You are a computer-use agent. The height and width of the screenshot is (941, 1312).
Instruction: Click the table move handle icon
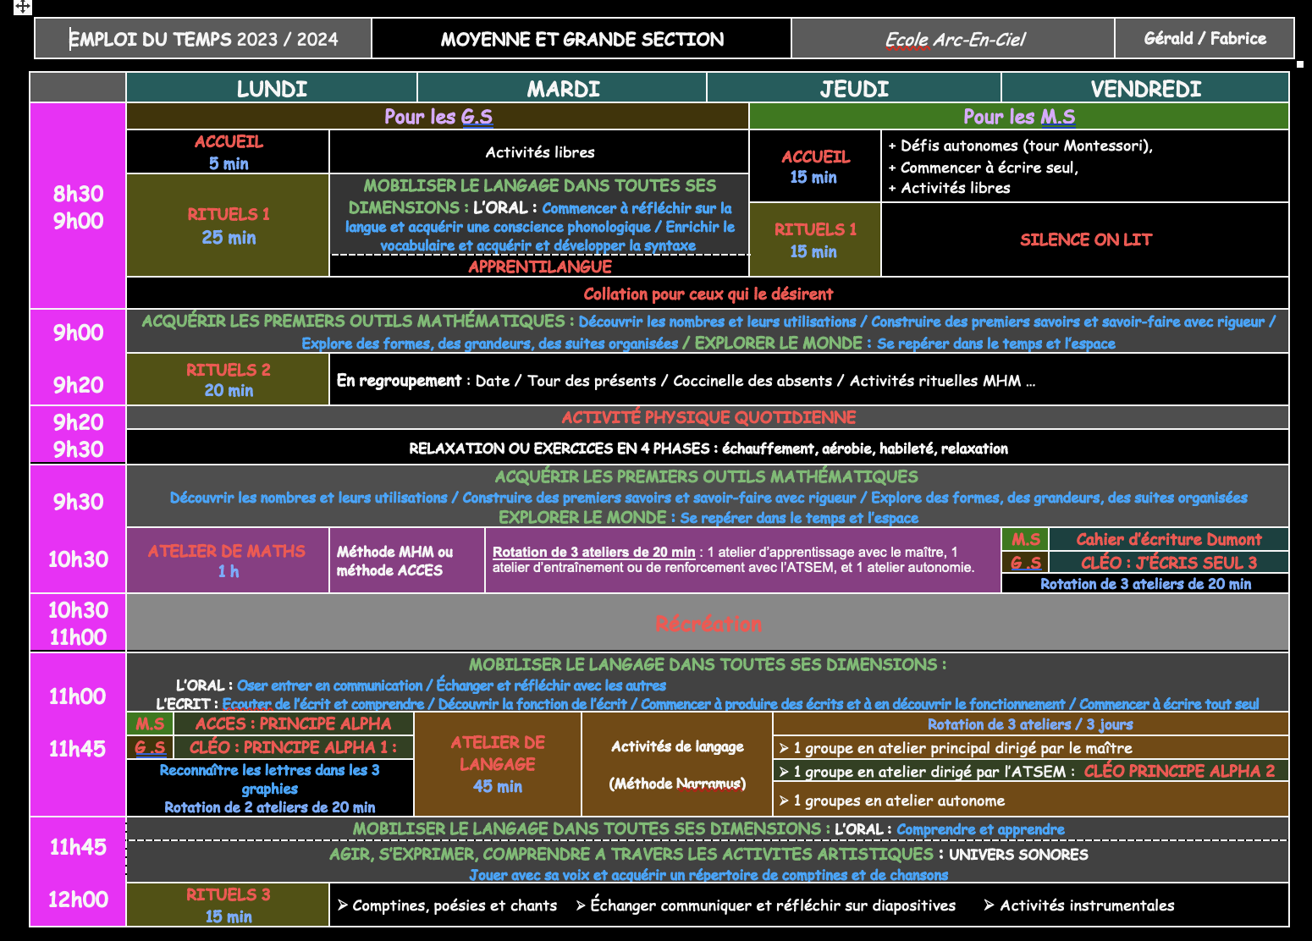click(x=23, y=7)
